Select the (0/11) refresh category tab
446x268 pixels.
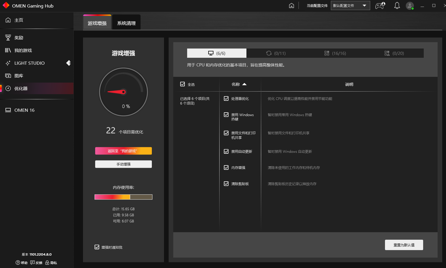[276, 53]
